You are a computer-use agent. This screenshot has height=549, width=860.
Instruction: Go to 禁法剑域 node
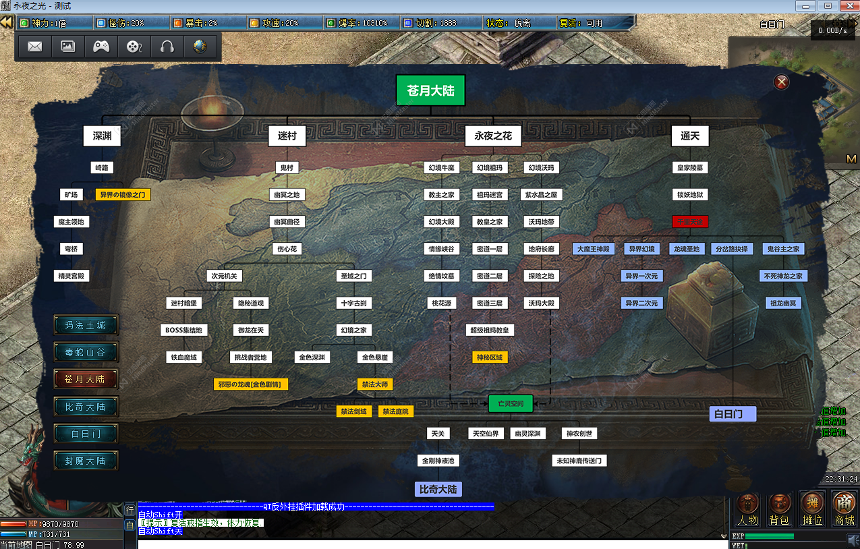354,411
